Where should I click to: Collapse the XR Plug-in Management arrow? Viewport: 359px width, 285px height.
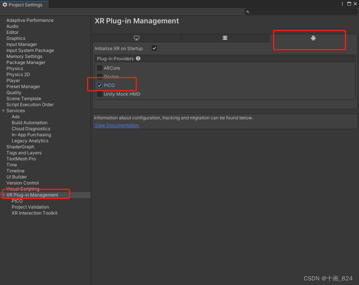tap(3, 195)
